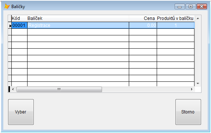
Task: Close the Balíčky window
Action: [x=201, y=7]
